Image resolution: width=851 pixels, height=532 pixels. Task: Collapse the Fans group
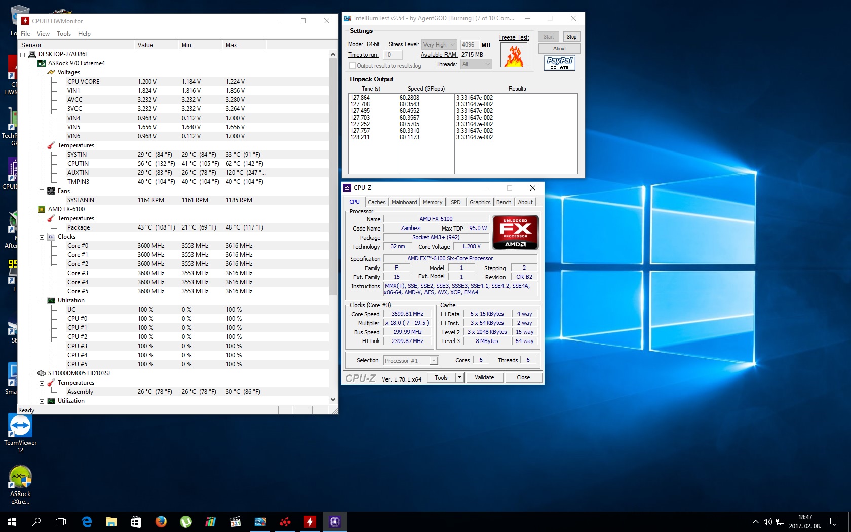point(42,192)
